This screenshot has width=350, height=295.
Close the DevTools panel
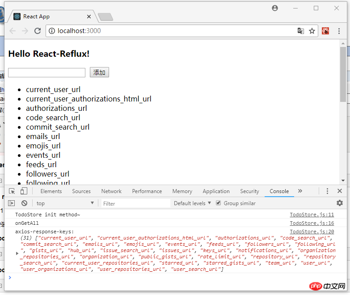click(340, 191)
